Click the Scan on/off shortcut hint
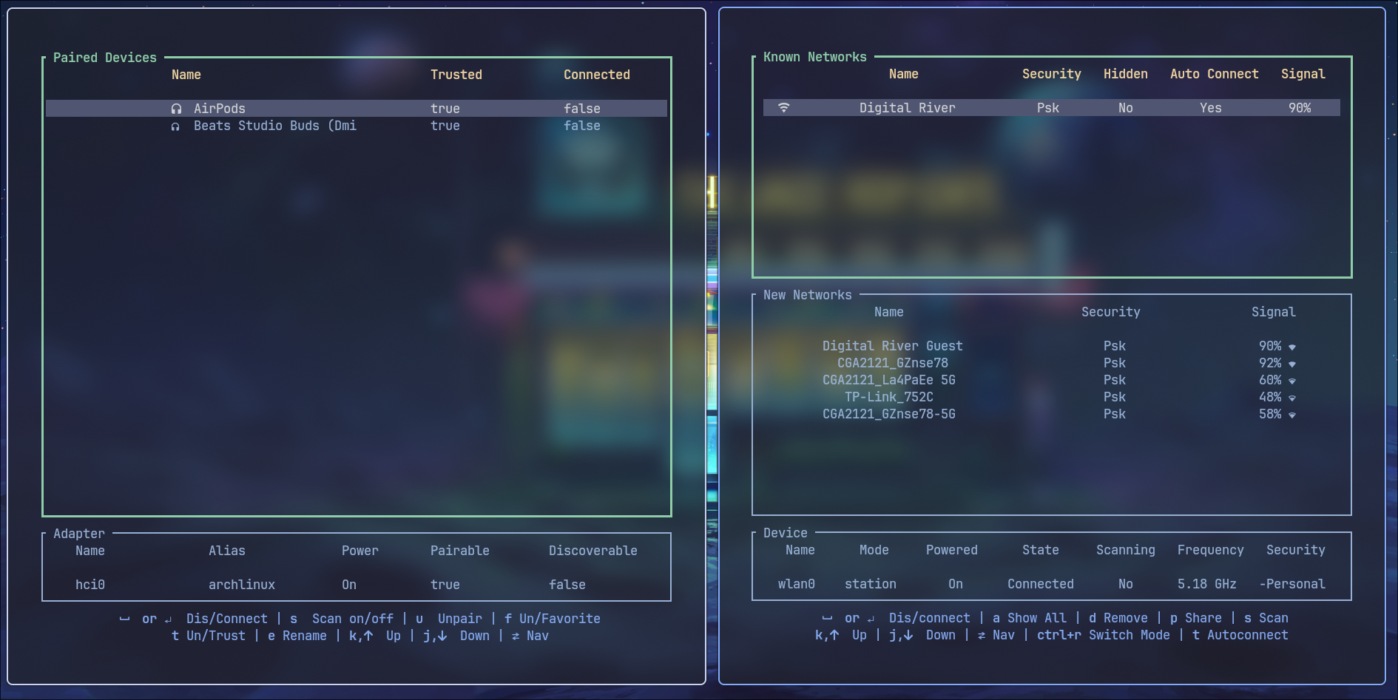 (352, 619)
